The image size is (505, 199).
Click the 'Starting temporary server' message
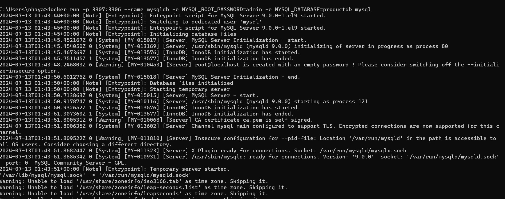coord(190,89)
